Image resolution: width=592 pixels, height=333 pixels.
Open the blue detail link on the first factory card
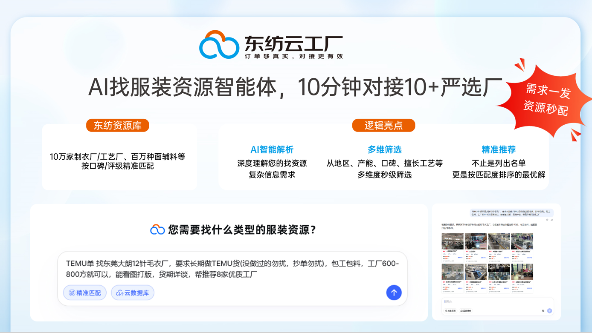point(460,258)
